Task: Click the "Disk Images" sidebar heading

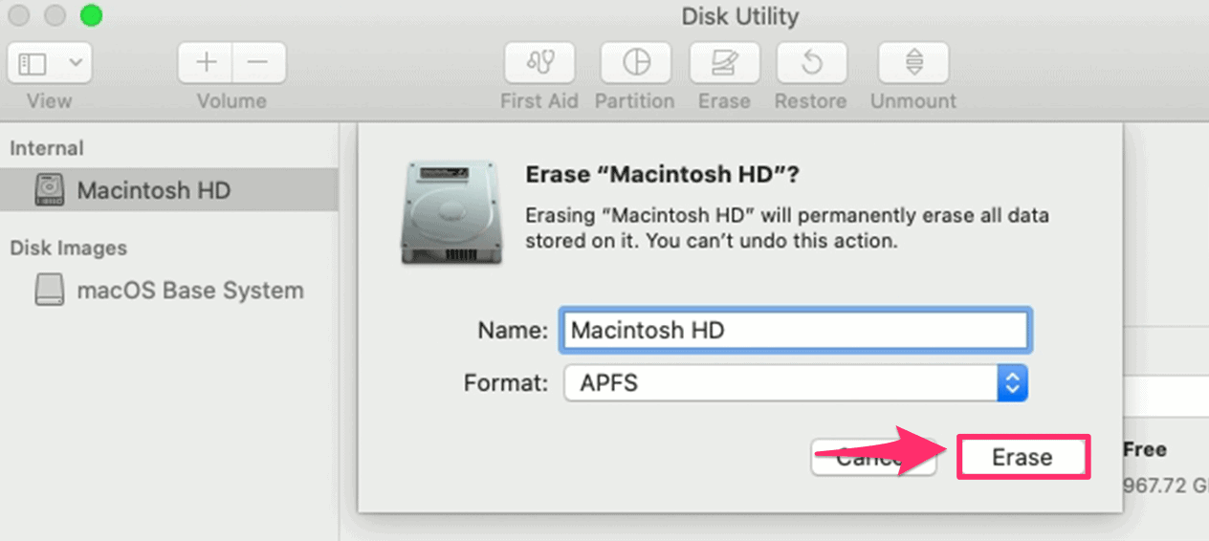Action: pyautogui.click(x=68, y=248)
